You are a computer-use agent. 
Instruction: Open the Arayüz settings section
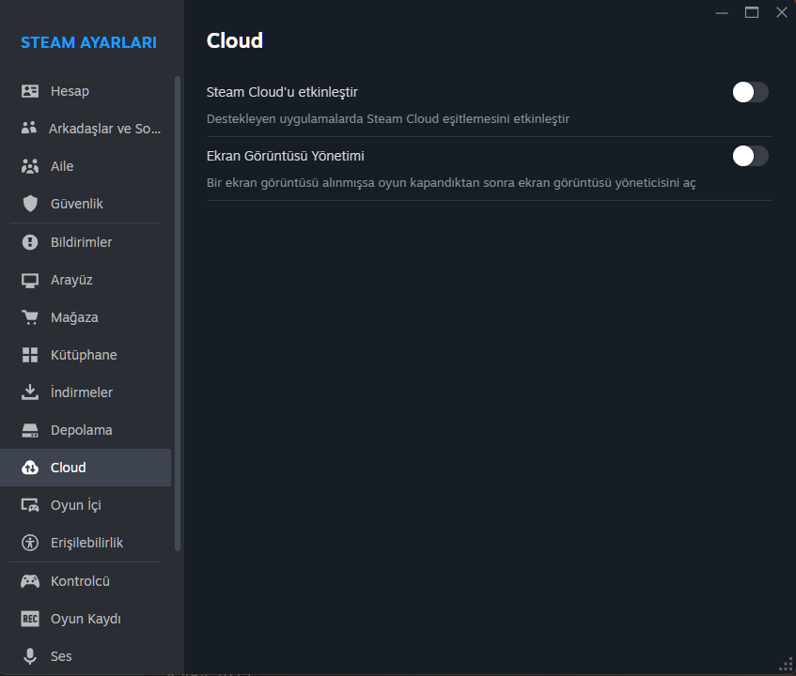pos(86,280)
